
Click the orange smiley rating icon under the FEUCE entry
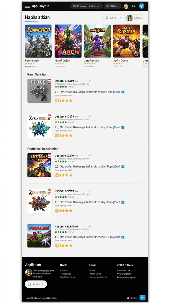(57, 101)
